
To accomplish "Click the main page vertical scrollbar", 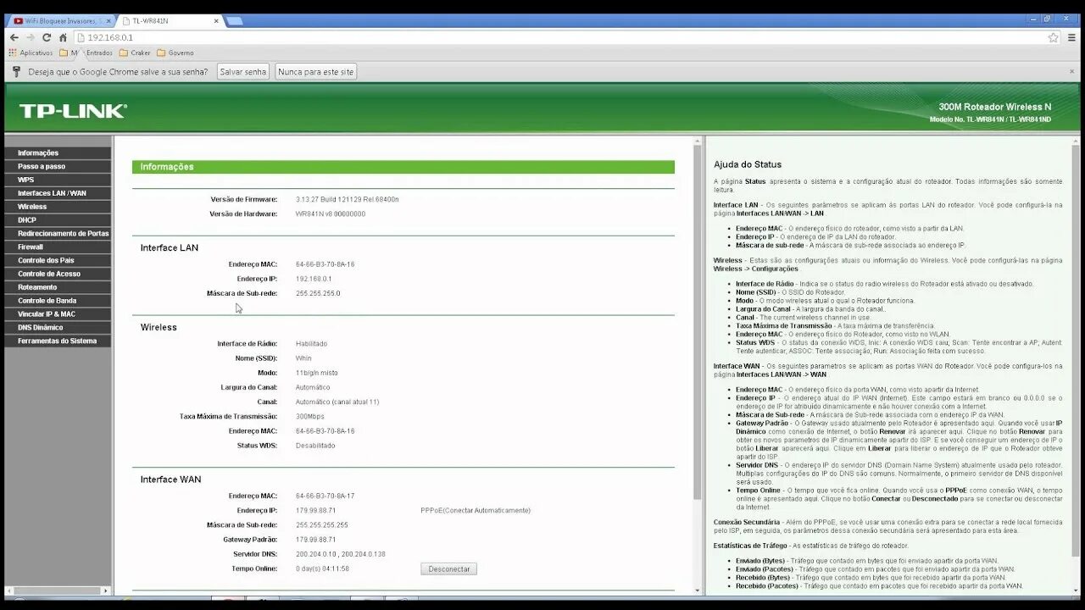I will (698, 322).
